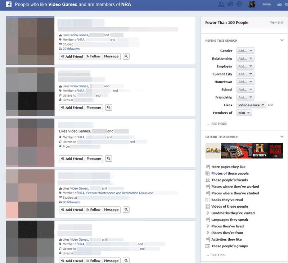This screenshot has height=263, width=288.
Task: Click search icon for 22 followers person
Action: (x=126, y=56)
